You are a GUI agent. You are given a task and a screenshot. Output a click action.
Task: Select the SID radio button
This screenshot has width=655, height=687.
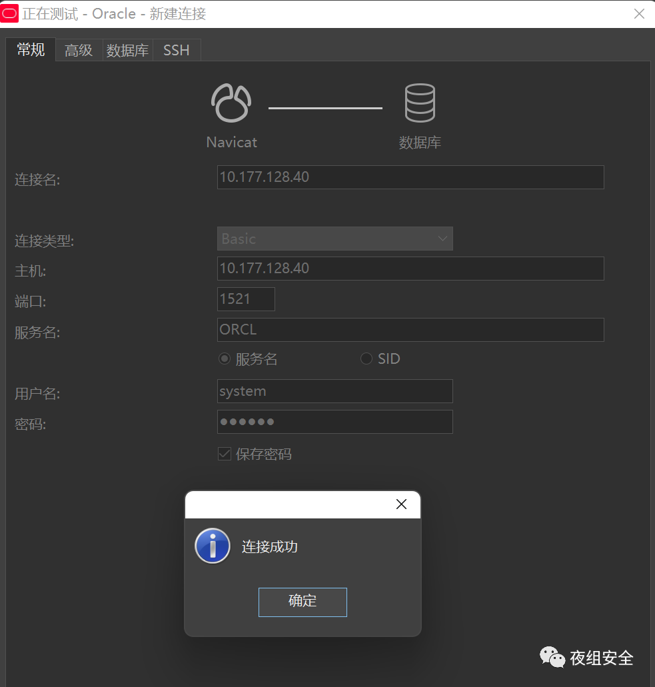(x=366, y=359)
